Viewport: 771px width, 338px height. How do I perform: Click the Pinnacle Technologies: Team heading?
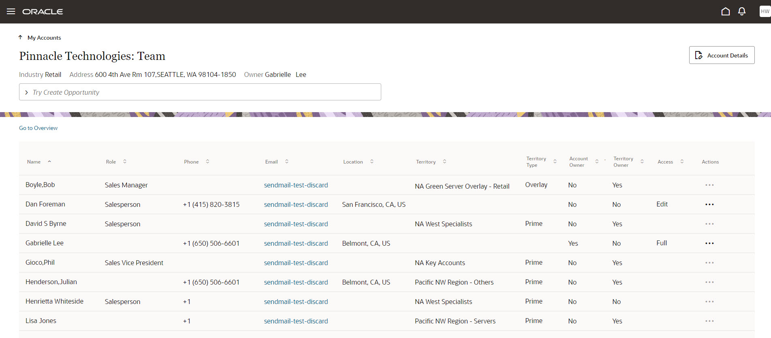pyautogui.click(x=92, y=56)
